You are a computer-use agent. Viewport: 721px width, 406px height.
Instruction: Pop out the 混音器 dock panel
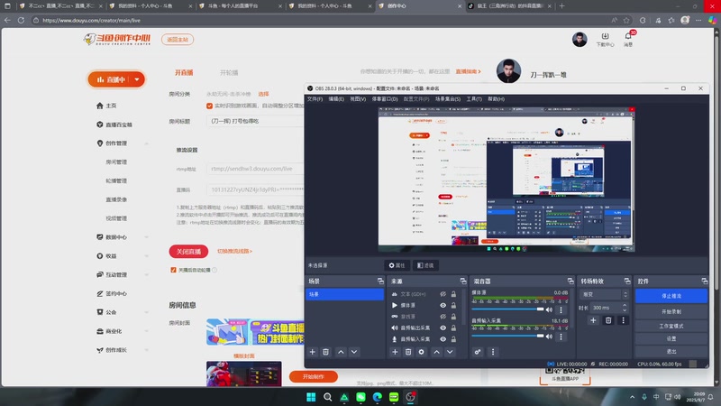click(x=570, y=281)
